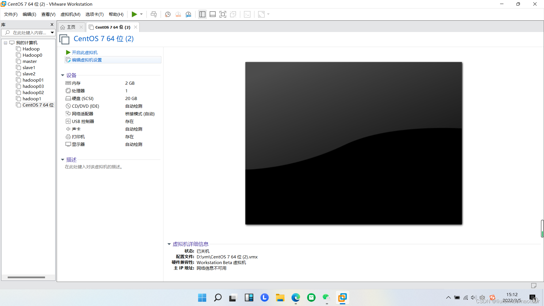
Task: Open 编辑虚拟机设置 settings link
Action: (x=86, y=60)
